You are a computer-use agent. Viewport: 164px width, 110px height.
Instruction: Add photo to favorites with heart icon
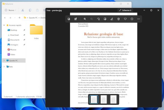[x=125, y=19]
